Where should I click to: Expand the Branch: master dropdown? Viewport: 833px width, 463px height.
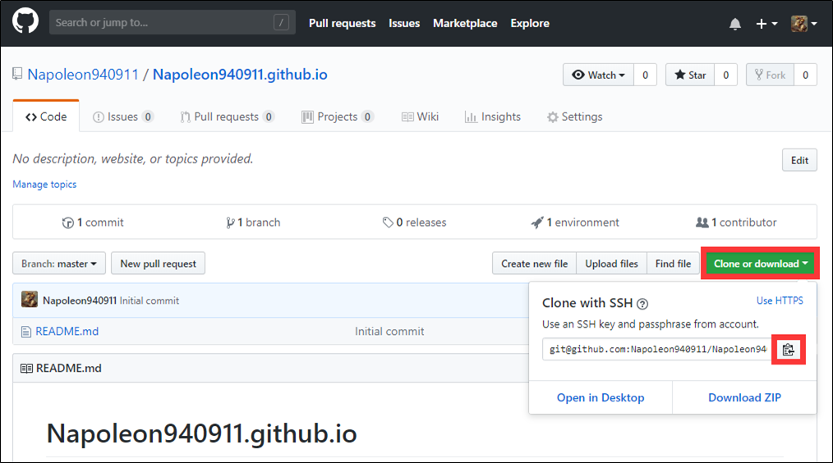tap(59, 264)
